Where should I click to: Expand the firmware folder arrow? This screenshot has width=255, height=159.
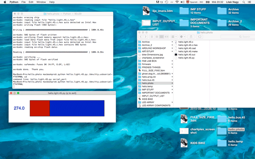pos(172,64)
